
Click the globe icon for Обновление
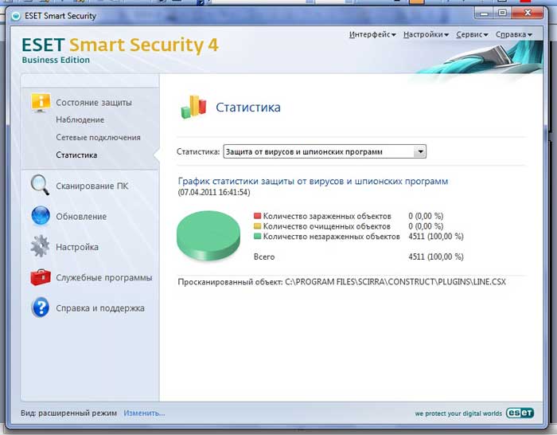pos(41,216)
